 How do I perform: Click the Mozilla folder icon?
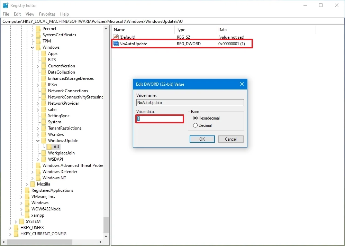point(33,184)
